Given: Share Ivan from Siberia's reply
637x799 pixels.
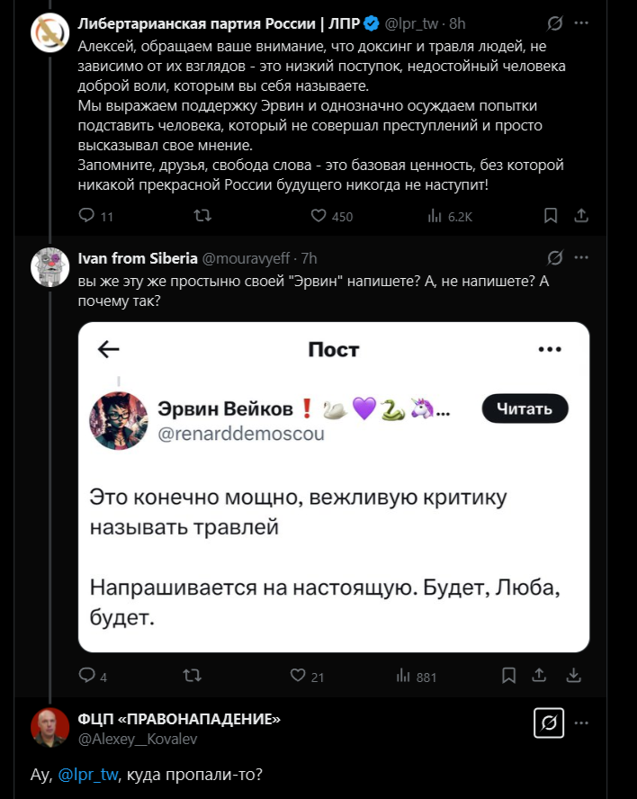Looking at the screenshot, I should pos(540,676).
